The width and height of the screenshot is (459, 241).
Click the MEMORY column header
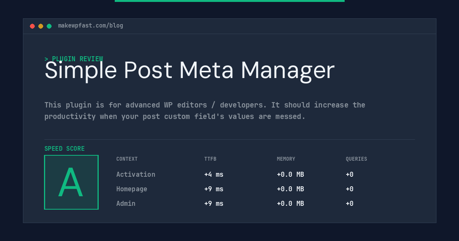[x=286, y=159]
